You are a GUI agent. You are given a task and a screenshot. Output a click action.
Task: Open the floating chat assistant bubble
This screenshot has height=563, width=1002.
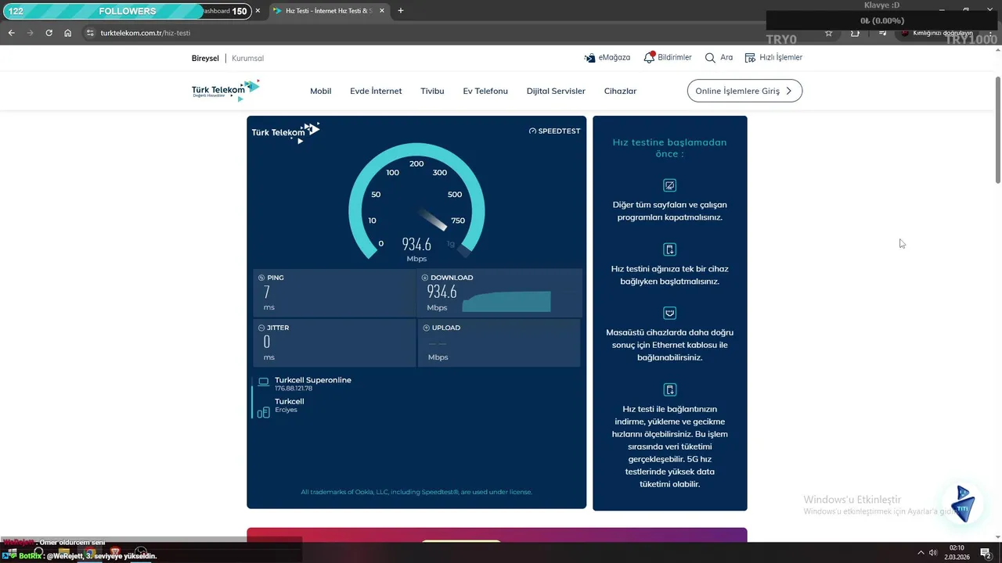[x=963, y=504]
